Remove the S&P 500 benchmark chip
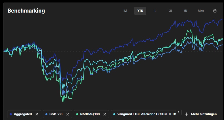224x120 pixels. click(x=67, y=114)
